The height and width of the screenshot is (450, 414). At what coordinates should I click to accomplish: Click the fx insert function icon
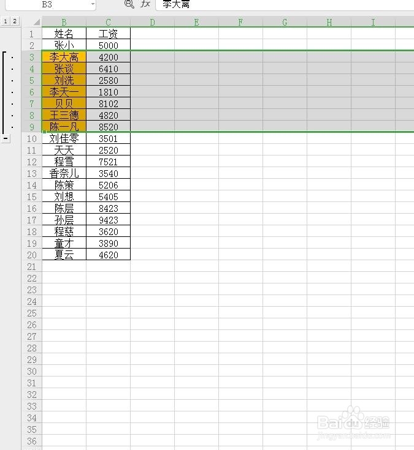[145, 4]
